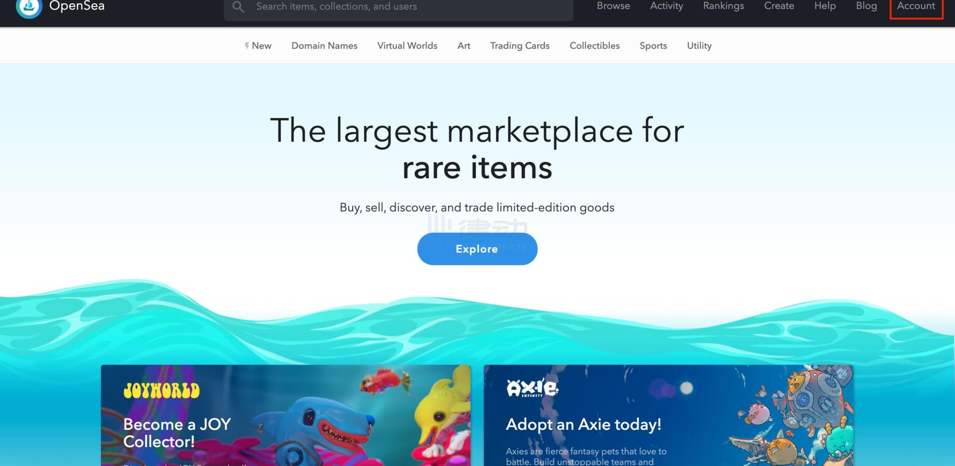Image resolution: width=955 pixels, height=466 pixels.
Task: Click the Axie Infinity logo
Action: pyautogui.click(x=532, y=388)
